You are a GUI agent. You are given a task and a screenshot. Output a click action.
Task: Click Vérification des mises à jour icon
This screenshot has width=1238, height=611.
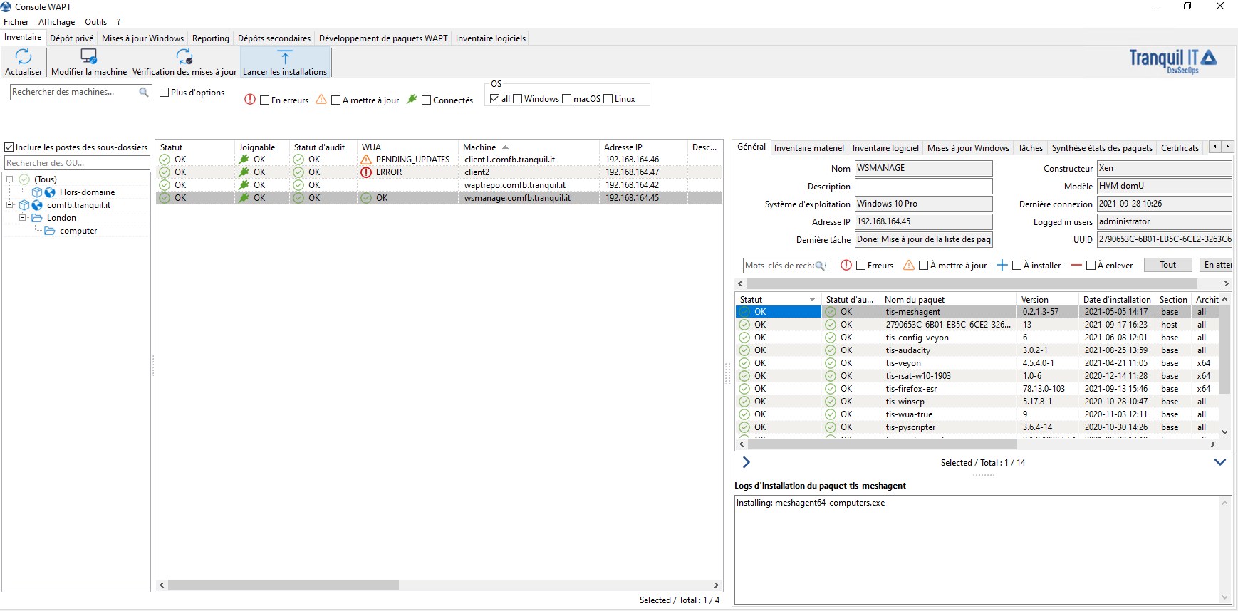tap(184, 56)
